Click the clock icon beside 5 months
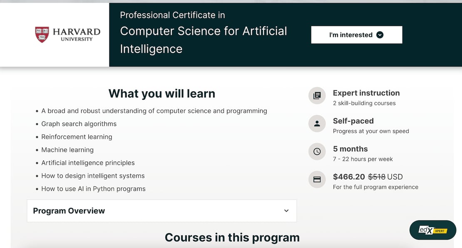Image resolution: width=462 pixels, height=248 pixels. tap(317, 151)
